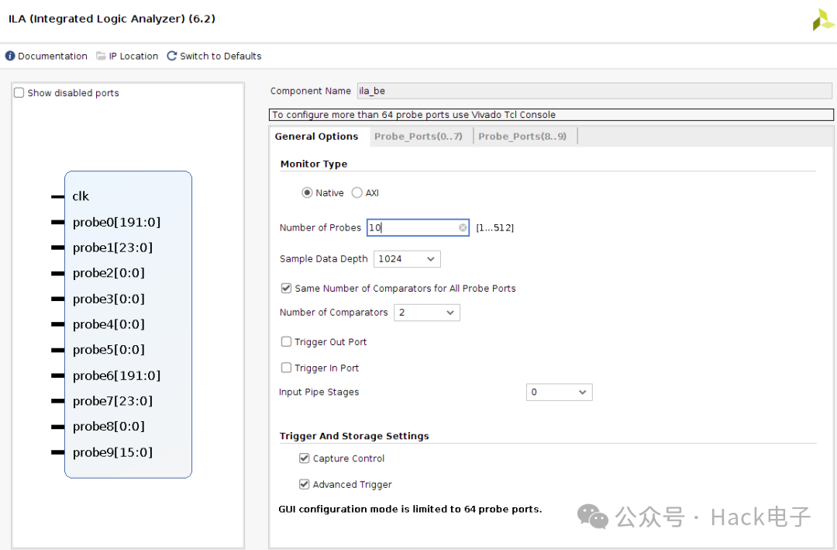
Task: Click the IP Location folder icon
Action: tap(102, 56)
